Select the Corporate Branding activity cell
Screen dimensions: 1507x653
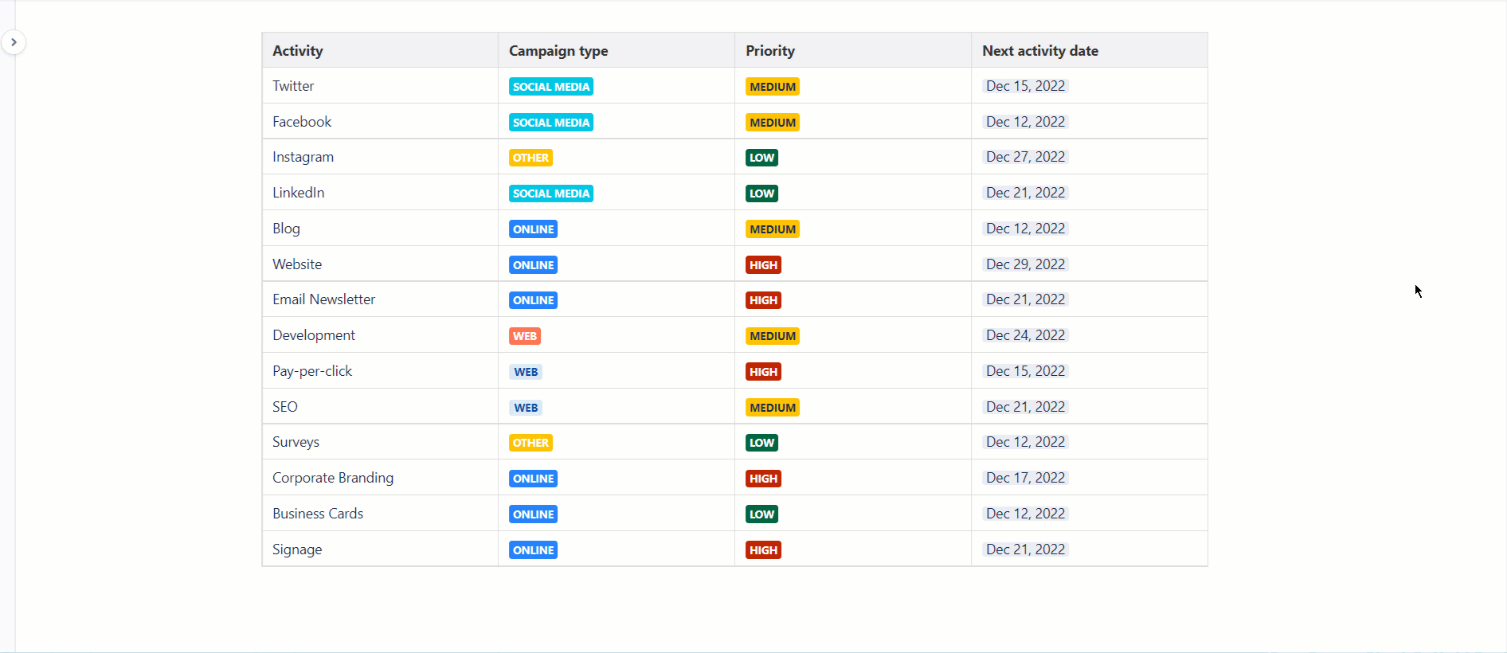click(333, 478)
